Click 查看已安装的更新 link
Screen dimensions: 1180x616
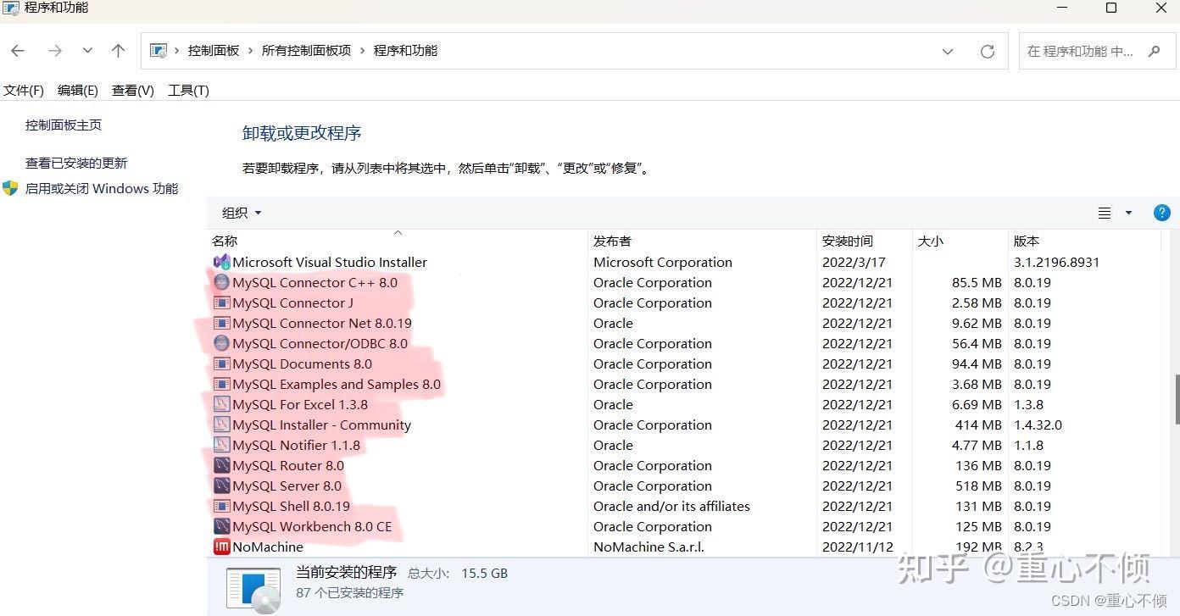[x=76, y=162]
